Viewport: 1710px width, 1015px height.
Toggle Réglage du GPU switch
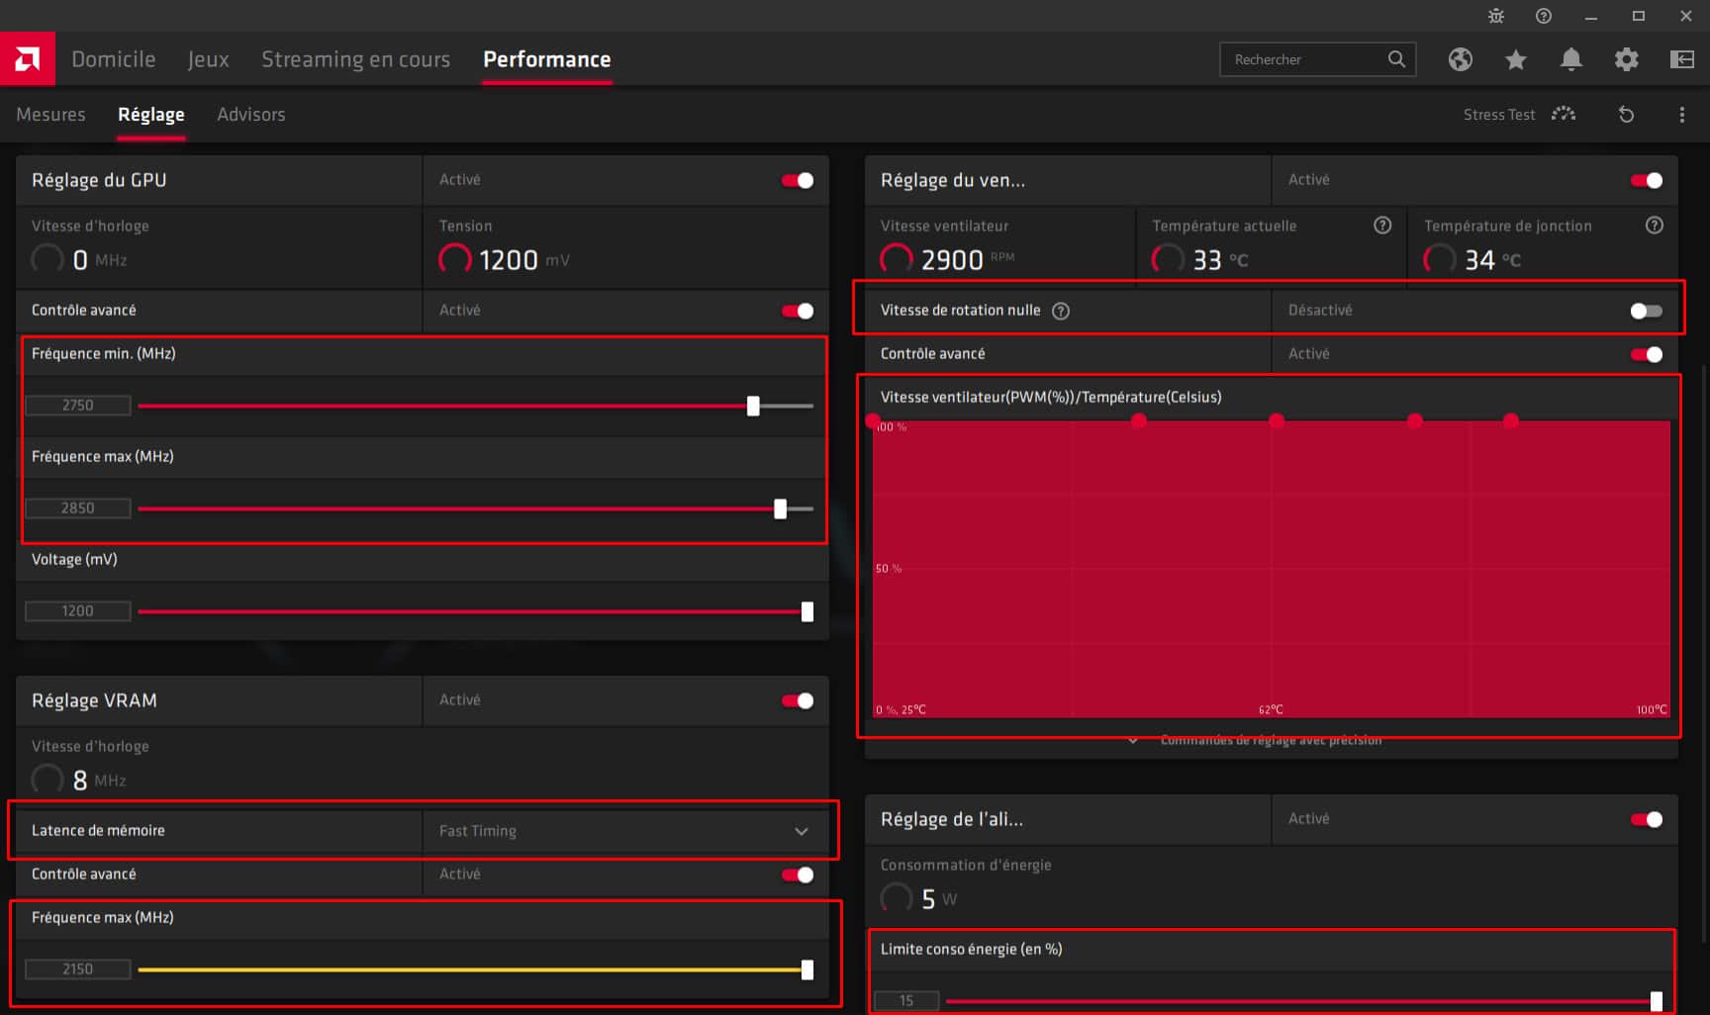pos(797,180)
